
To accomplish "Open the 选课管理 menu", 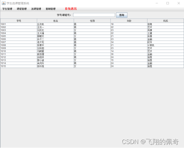I will [x=36, y=9].
